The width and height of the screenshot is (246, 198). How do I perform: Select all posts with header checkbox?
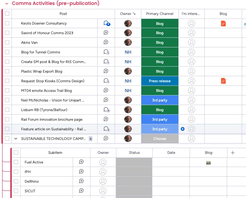pyautogui.click(x=7, y=14)
